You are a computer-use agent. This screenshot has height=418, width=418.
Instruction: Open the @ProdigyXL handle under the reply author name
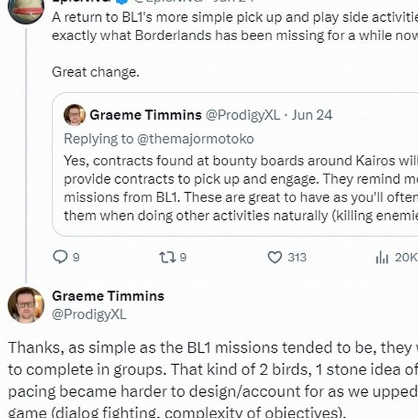click(89, 315)
